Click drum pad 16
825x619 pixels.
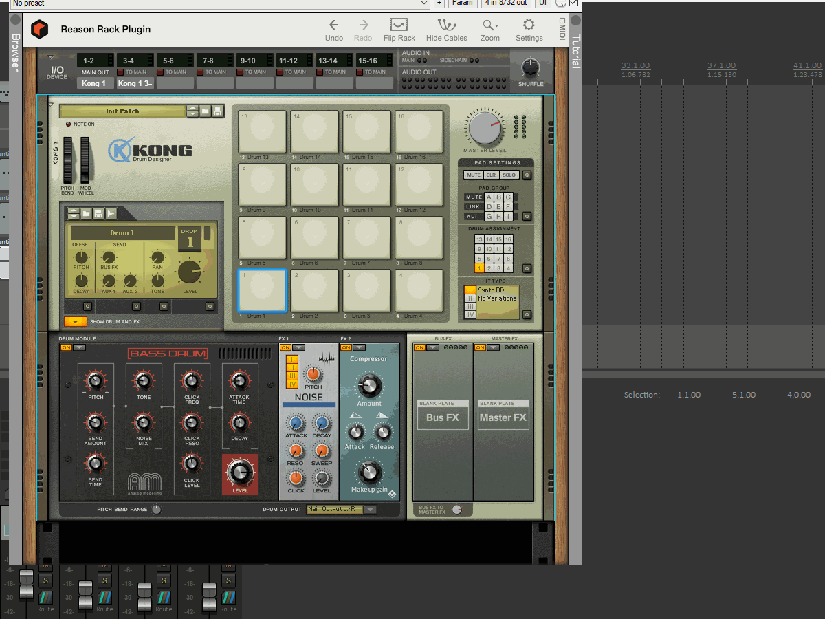(419, 132)
